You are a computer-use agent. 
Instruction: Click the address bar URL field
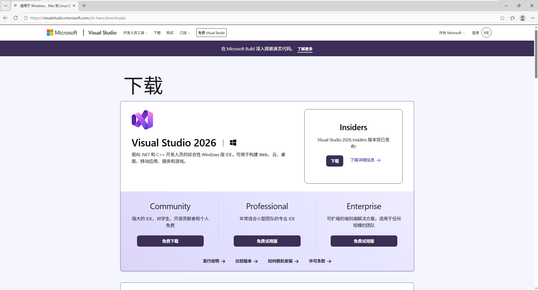263,18
